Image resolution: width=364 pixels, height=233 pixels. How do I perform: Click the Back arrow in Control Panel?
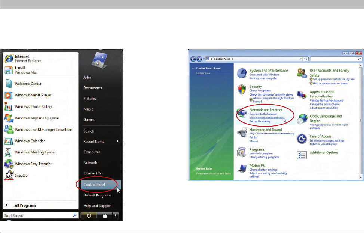click(x=193, y=59)
